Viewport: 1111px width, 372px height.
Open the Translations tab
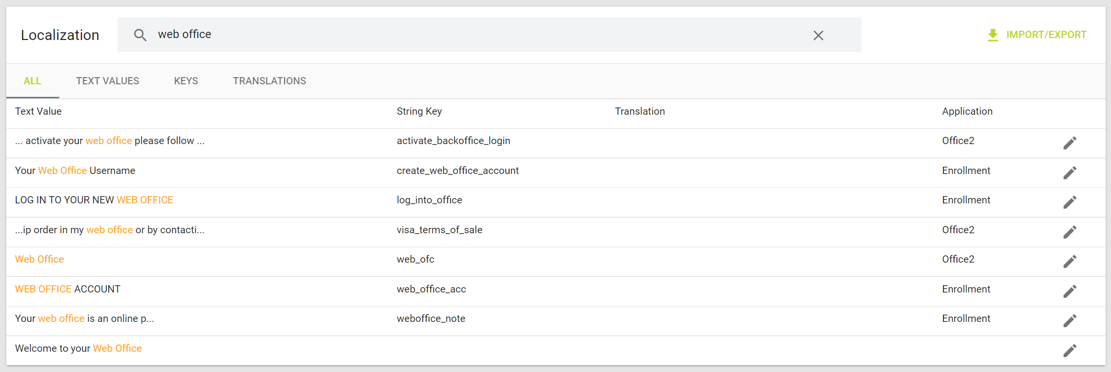[269, 81]
